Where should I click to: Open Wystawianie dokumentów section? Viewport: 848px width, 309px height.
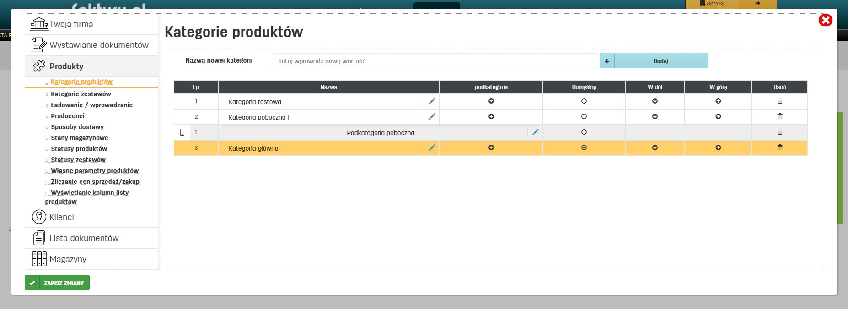coord(91,45)
